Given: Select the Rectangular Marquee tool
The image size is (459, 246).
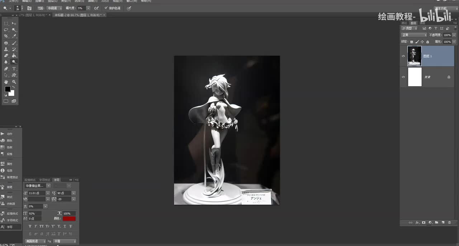Looking at the screenshot, I should (6, 23).
